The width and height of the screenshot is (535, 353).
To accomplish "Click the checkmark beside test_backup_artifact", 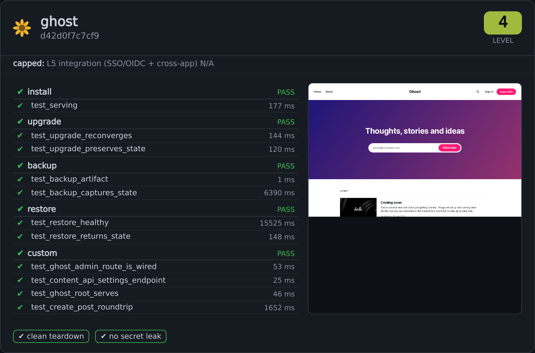I will click(20, 179).
